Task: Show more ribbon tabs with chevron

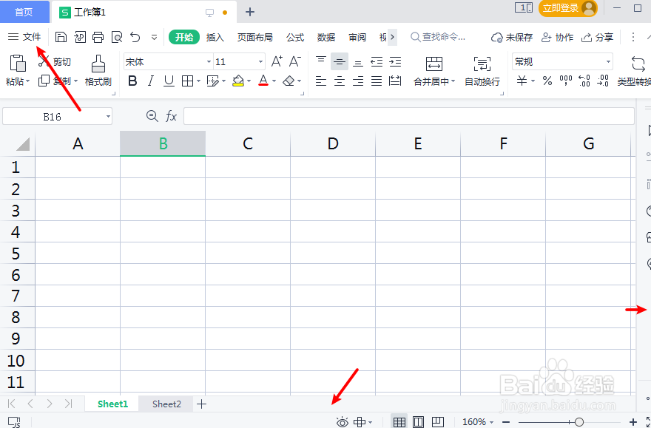Action: tap(392, 37)
